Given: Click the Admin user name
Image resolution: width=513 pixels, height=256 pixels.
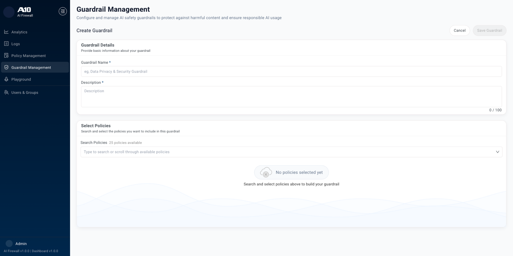Looking at the screenshot, I should click(x=21, y=243).
